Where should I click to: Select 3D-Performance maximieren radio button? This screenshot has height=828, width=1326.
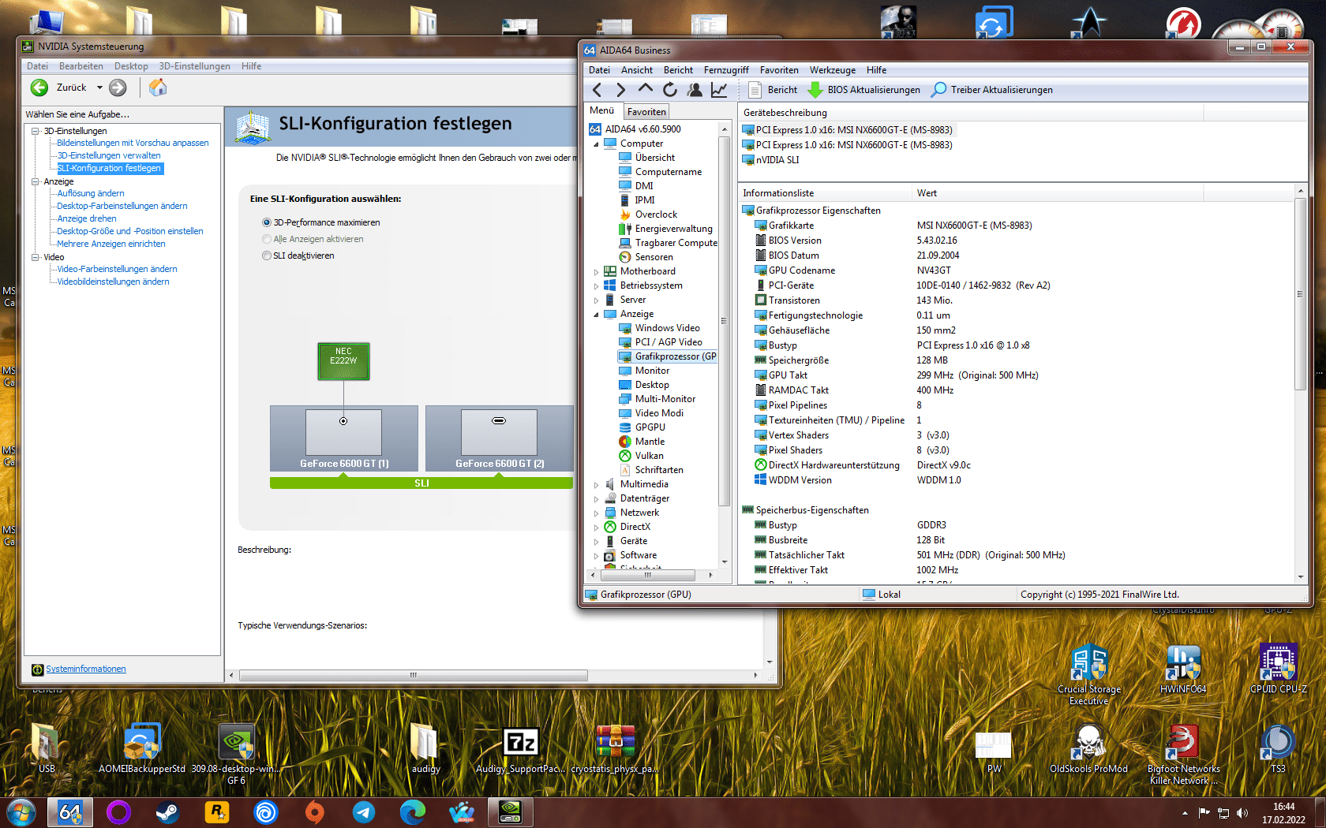pyautogui.click(x=267, y=222)
